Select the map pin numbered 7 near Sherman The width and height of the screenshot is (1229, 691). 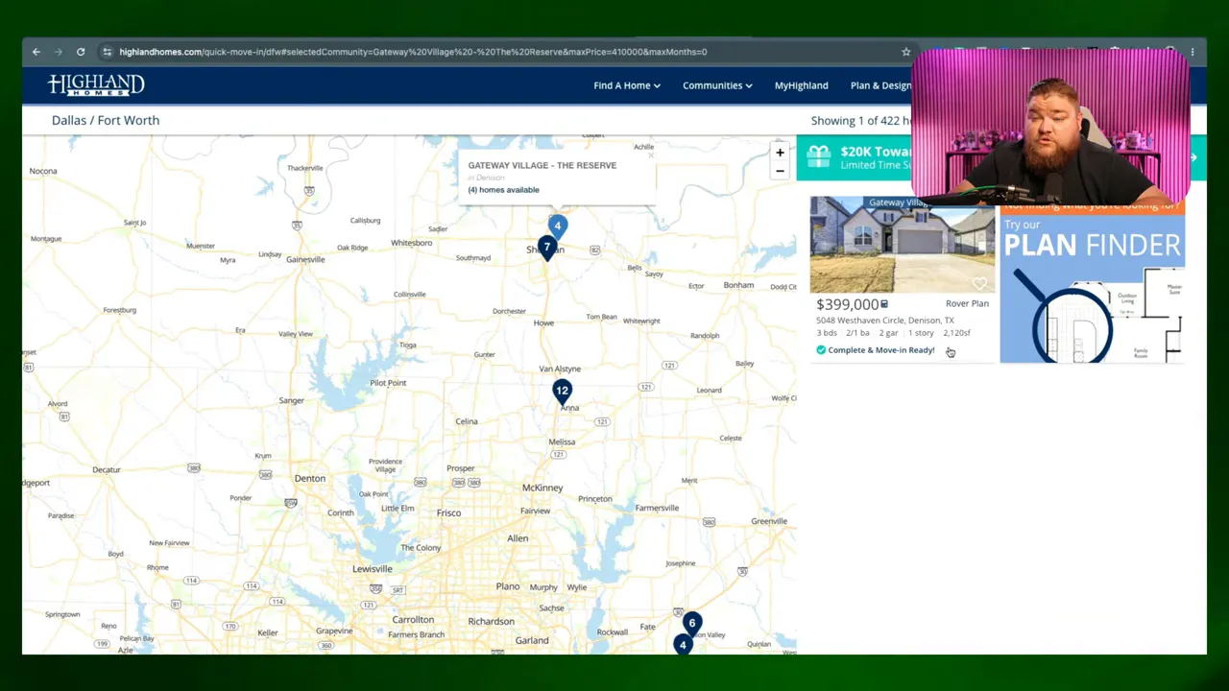[x=547, y=249]
